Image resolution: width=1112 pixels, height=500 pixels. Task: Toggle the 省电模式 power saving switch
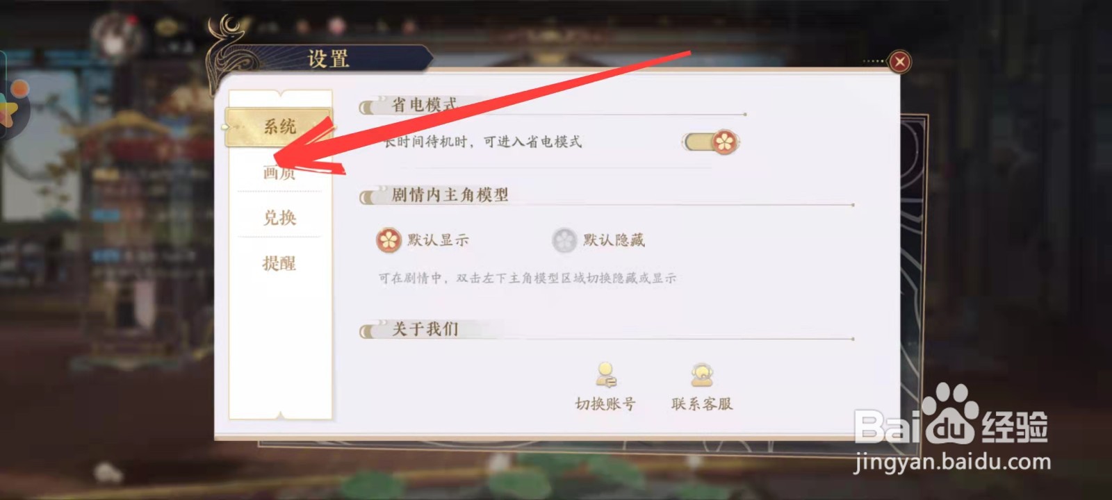click(x=712, y=142)
